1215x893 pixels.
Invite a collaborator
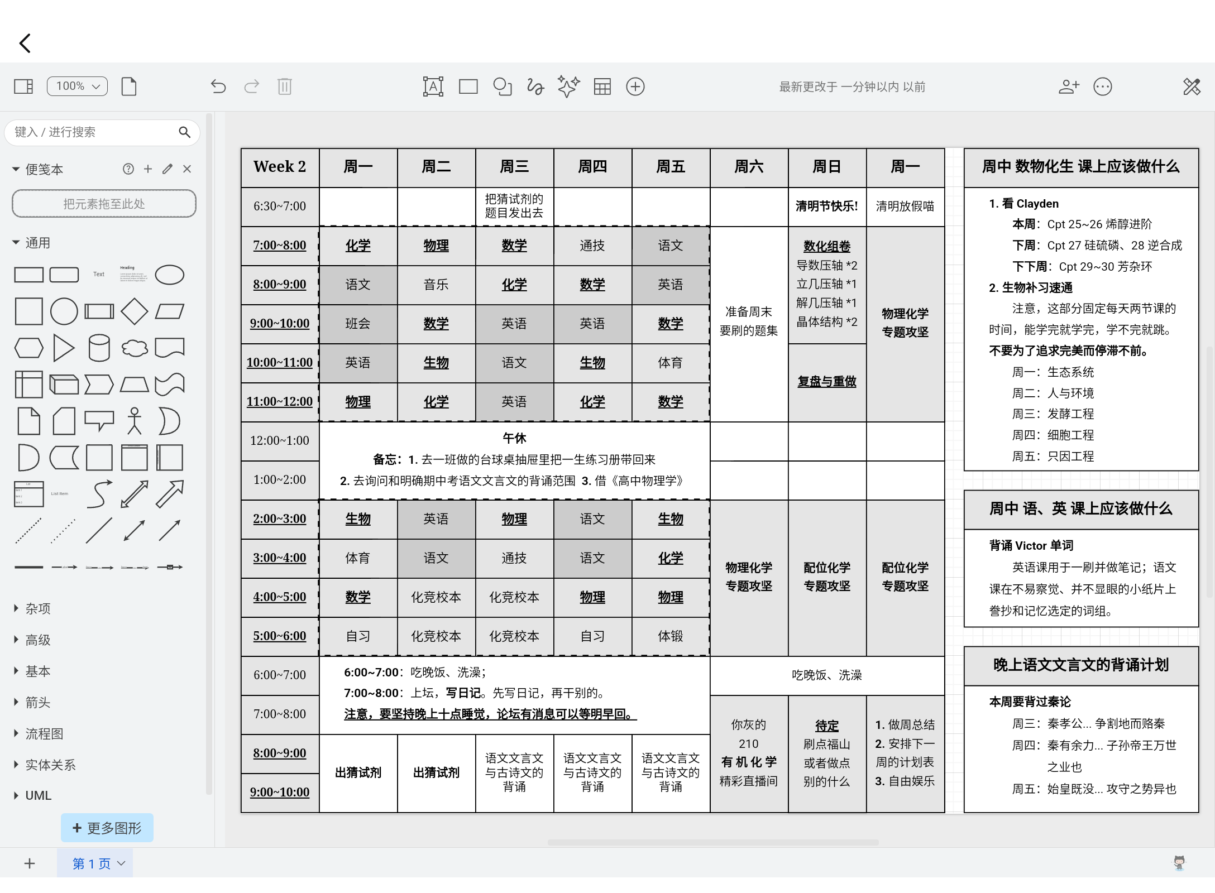click(1069, 87)
